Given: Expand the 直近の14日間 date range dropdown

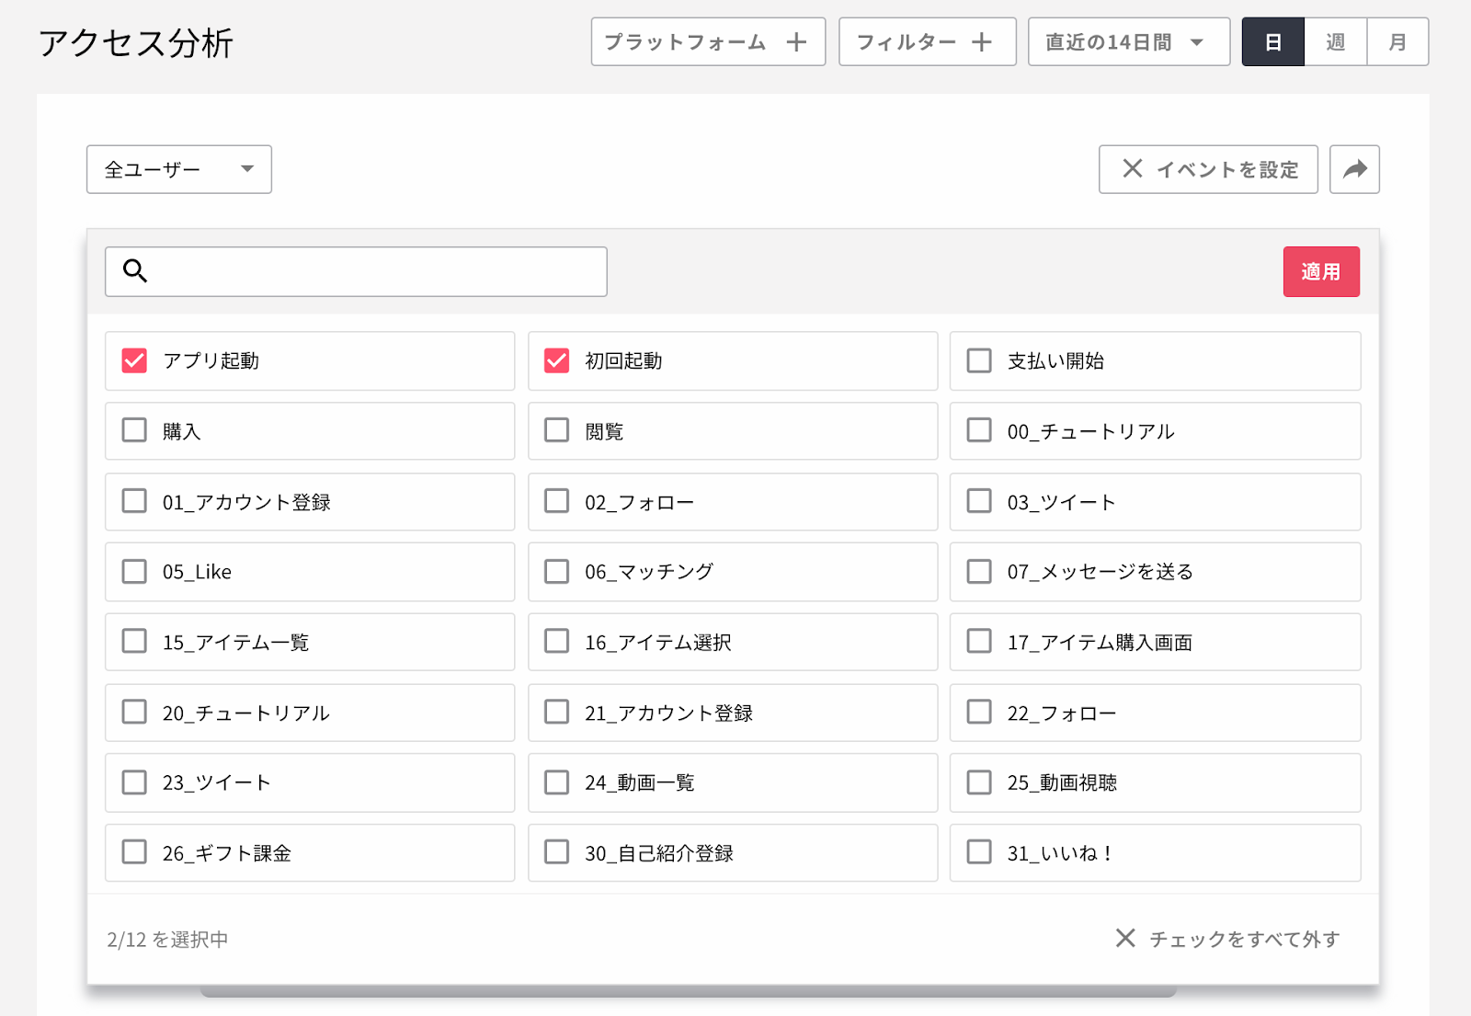Looking at the screenshot, I should coord(1128,42).
